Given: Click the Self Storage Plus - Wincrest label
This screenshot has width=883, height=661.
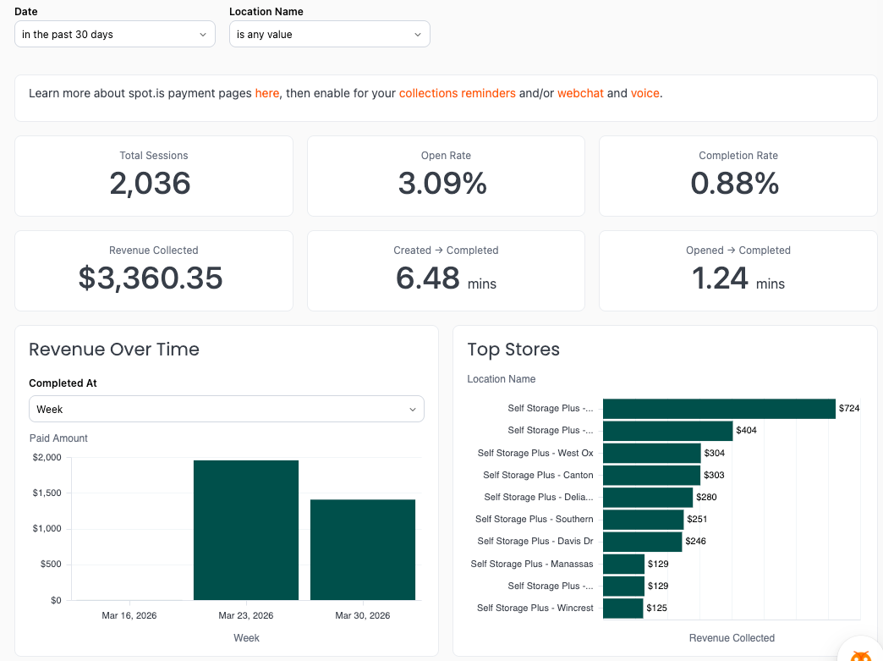Looking at the screenshot, I should 535,608.
